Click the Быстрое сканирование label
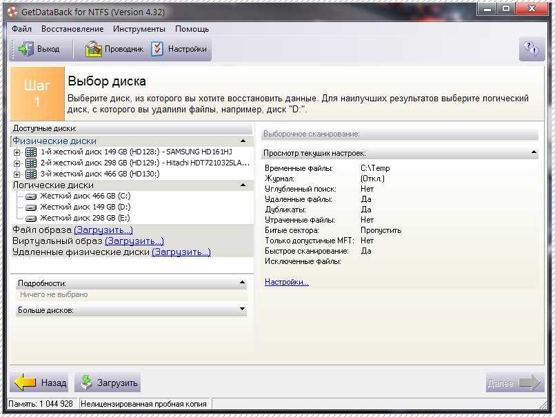 tap(307, 251)
